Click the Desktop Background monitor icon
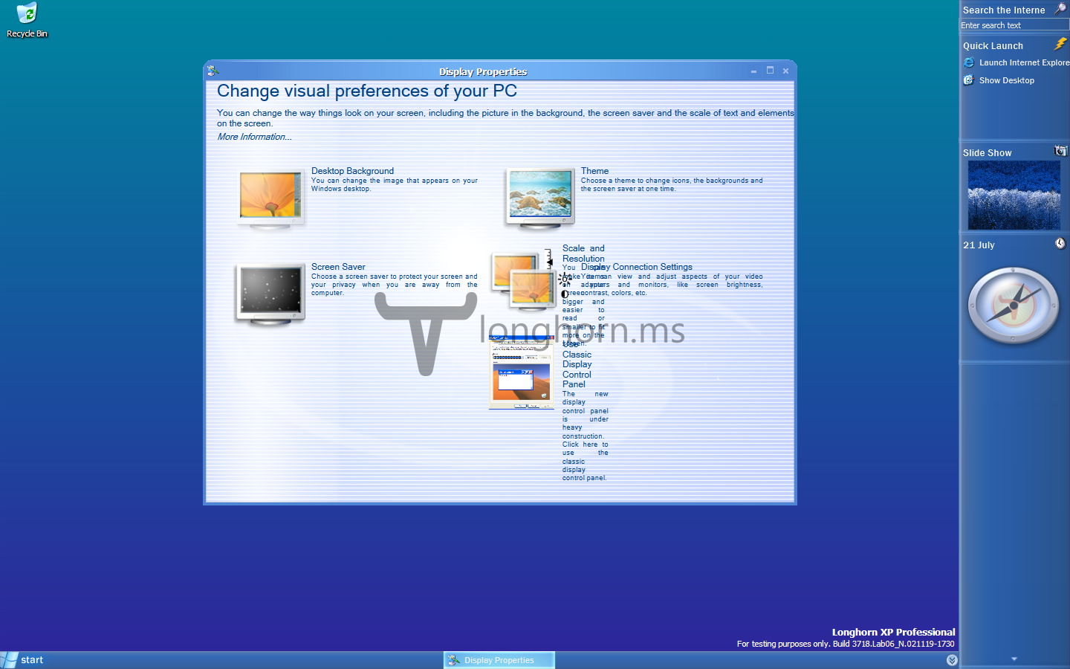The height and width of the screenshot is (669, 1070). pos(271,197)
